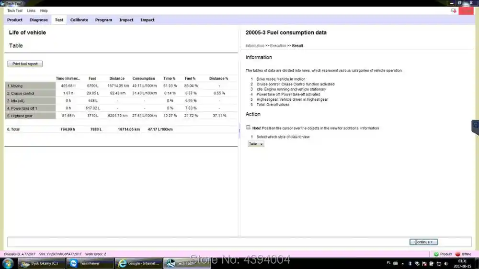Open the Calibrate tab
Screen dimensions: 479x269
click(79, 20)
